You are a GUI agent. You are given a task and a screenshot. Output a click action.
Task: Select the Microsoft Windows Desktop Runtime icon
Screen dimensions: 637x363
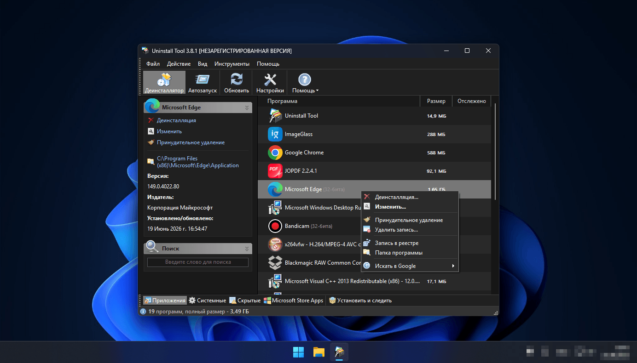(275, 208)
